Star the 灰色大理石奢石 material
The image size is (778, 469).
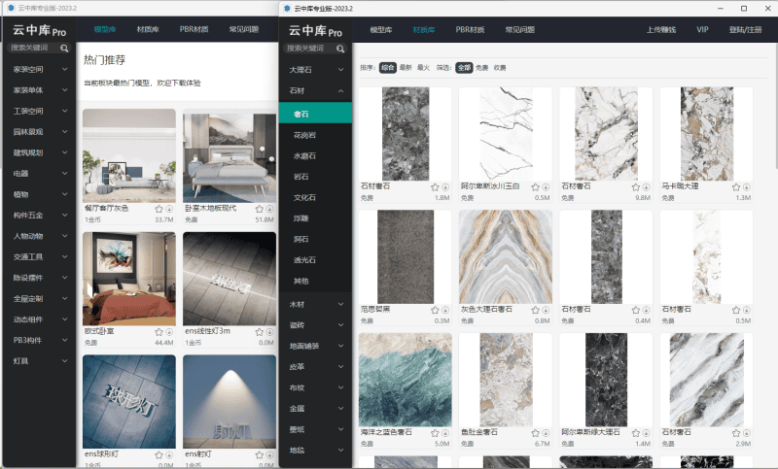click(536, 310)
